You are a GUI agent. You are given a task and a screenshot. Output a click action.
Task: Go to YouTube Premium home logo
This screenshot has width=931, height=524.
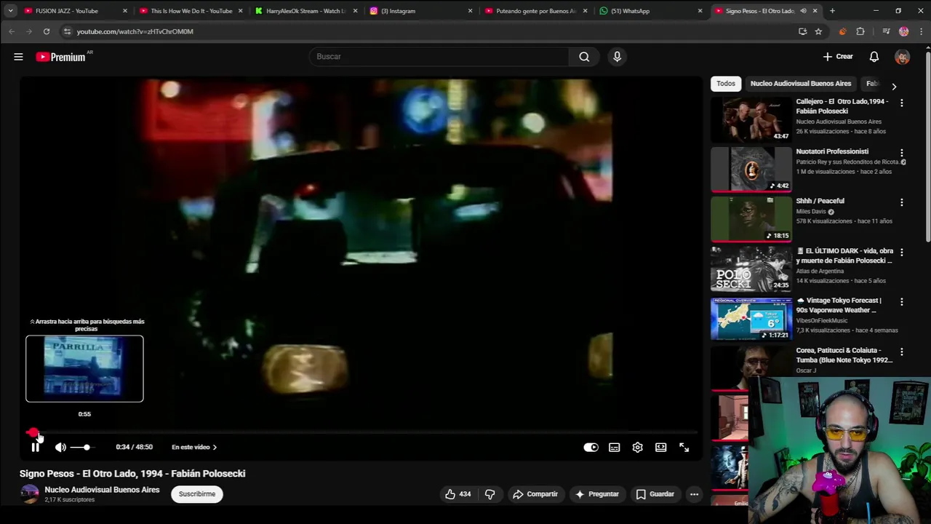click(x=61, y=57)
